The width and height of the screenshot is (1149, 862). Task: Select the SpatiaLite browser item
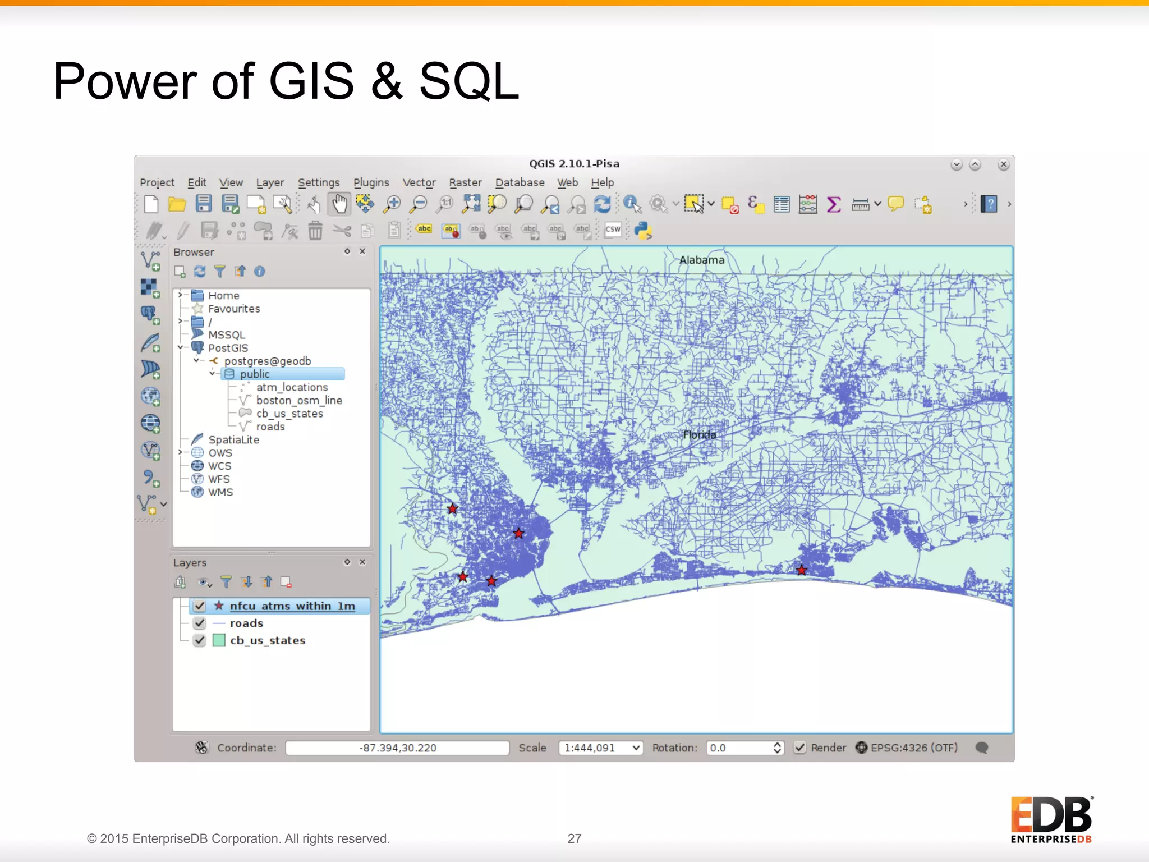(233, 439)
